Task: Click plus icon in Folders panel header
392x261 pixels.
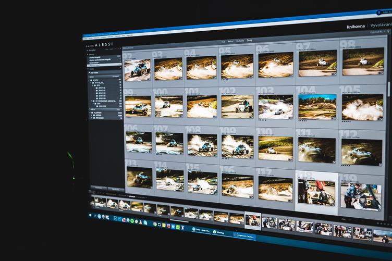Action: (120, 68)
